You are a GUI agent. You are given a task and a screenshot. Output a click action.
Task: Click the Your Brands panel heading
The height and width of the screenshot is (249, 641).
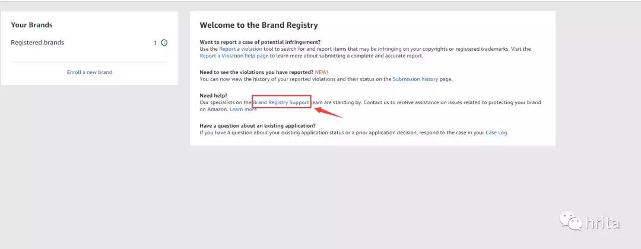click(32, 25)
